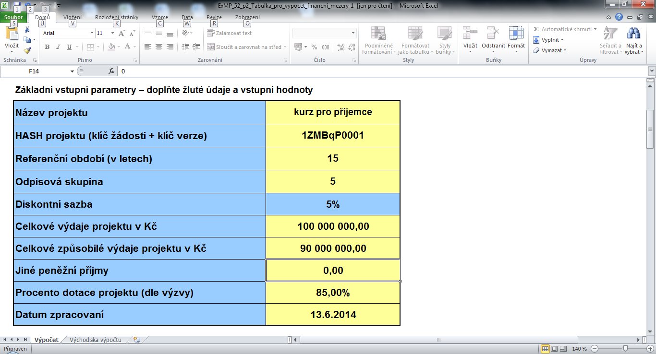Click the Font color A icon
The image size is (656, 354).
tap(127, 47)
